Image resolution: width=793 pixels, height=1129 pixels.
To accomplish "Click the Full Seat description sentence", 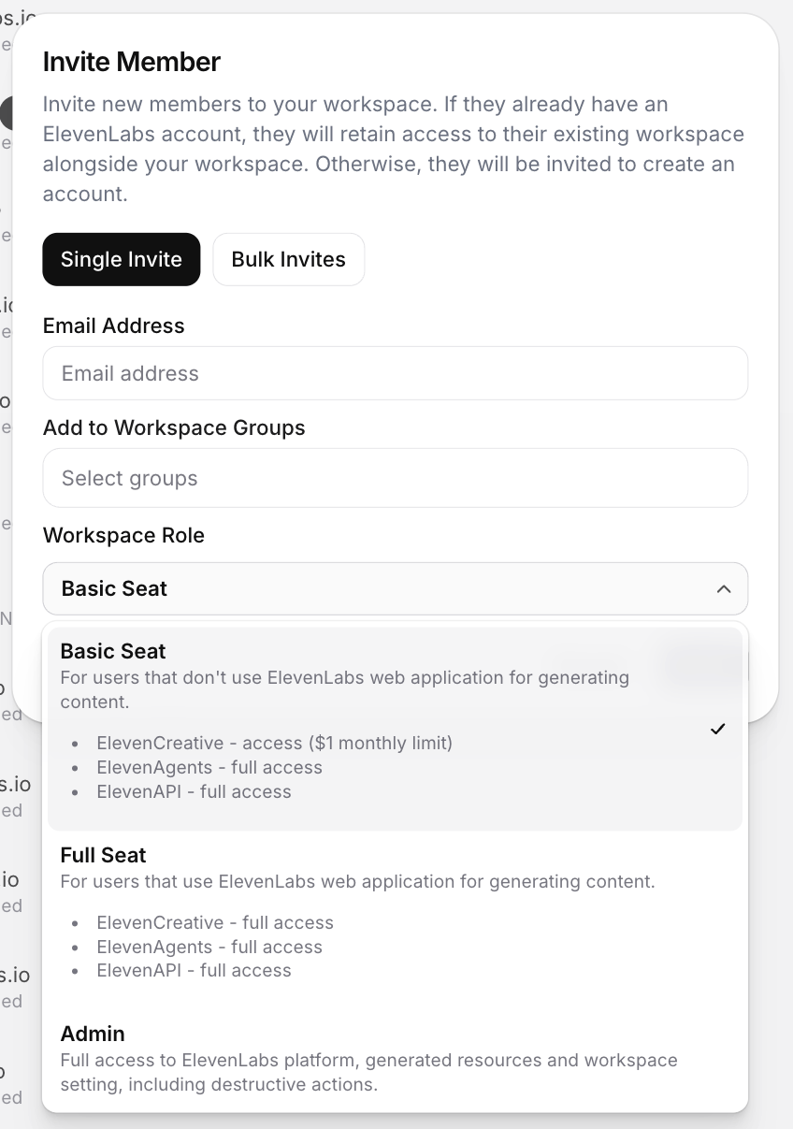I will point(357,881).
